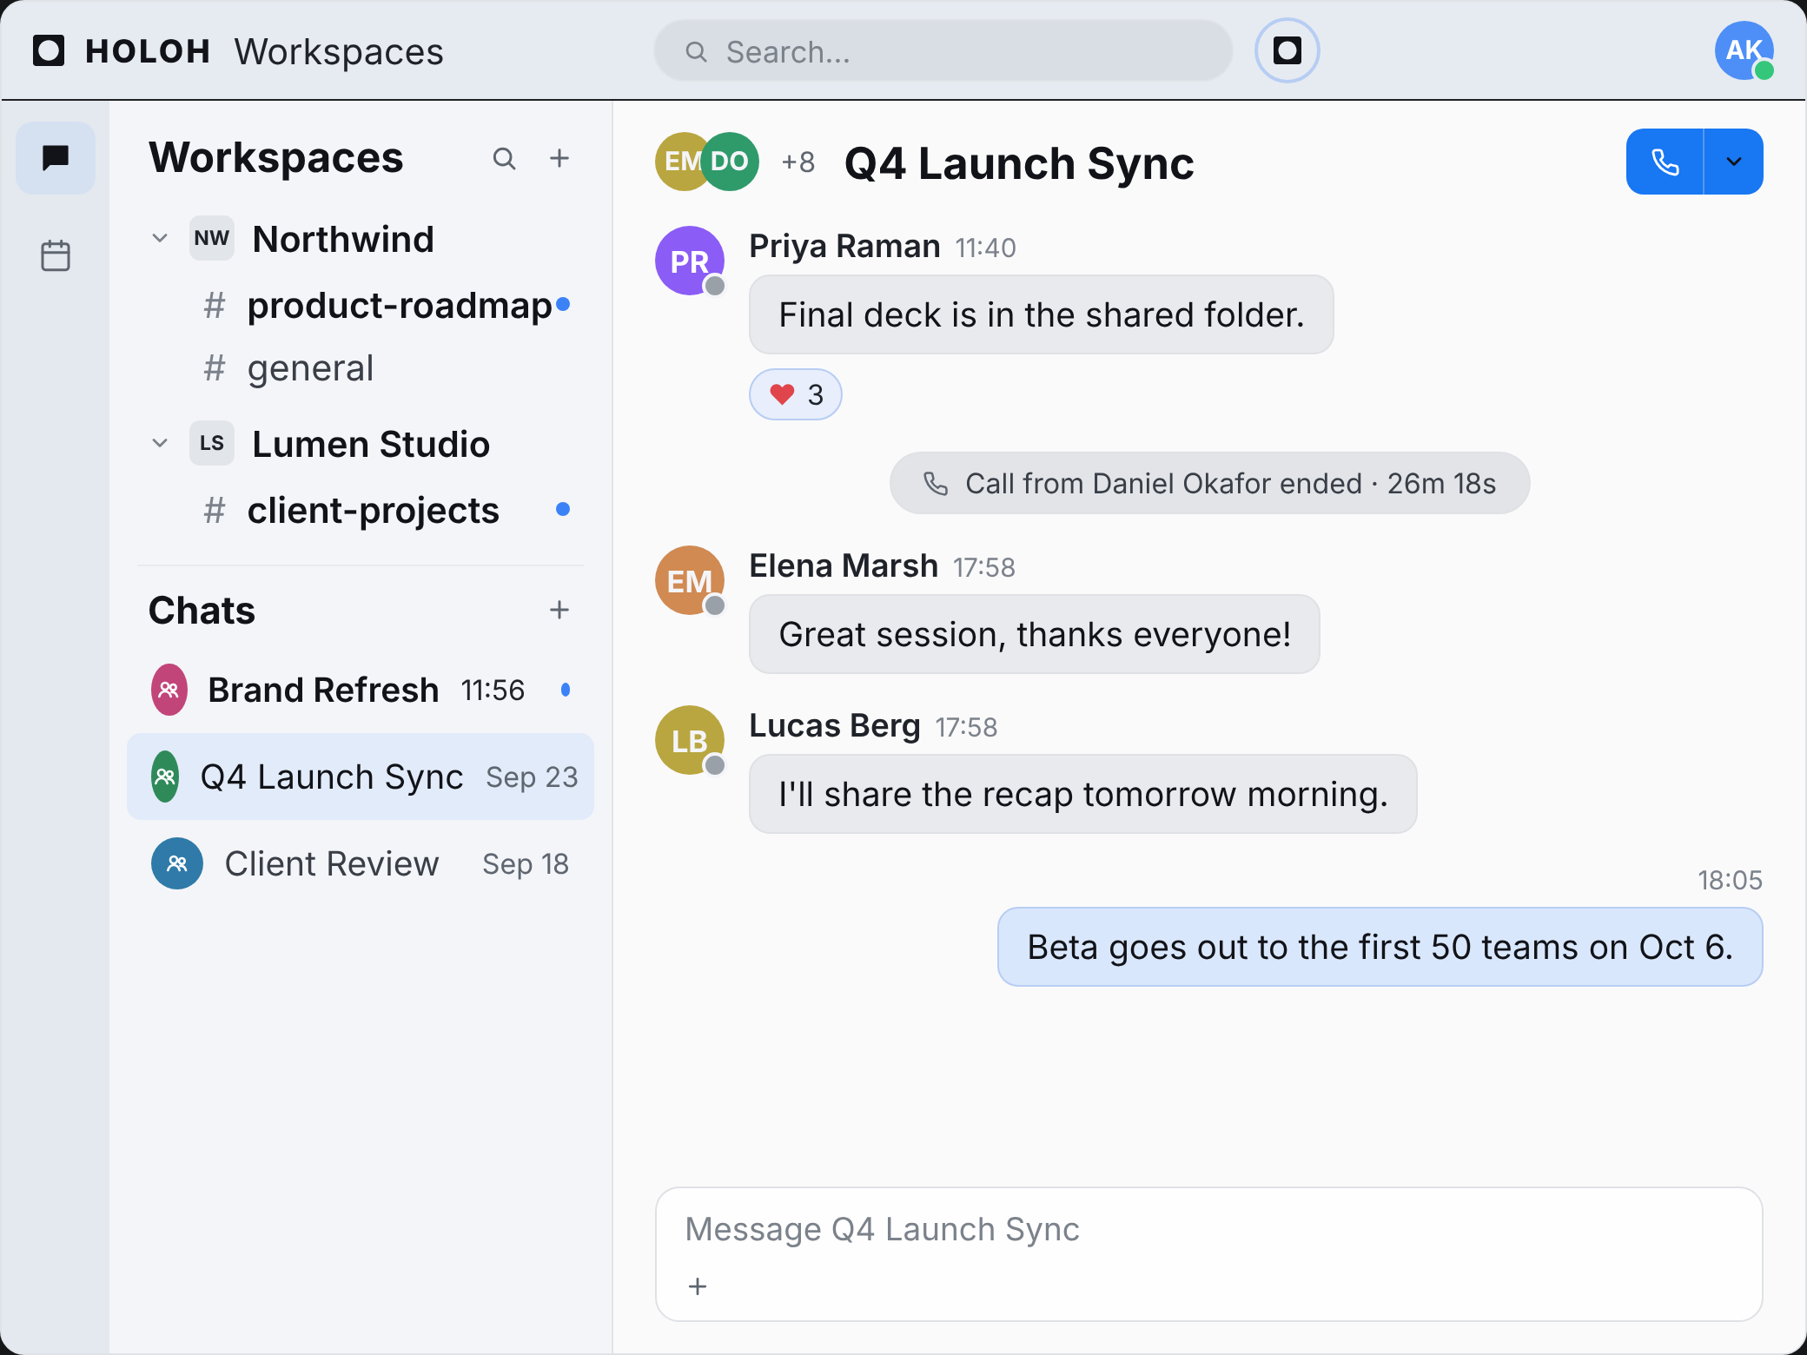Click message 'I'll share the recap tomorrow morning.'
The width and height of the screenshot is (1807, 1355).
1083,794
